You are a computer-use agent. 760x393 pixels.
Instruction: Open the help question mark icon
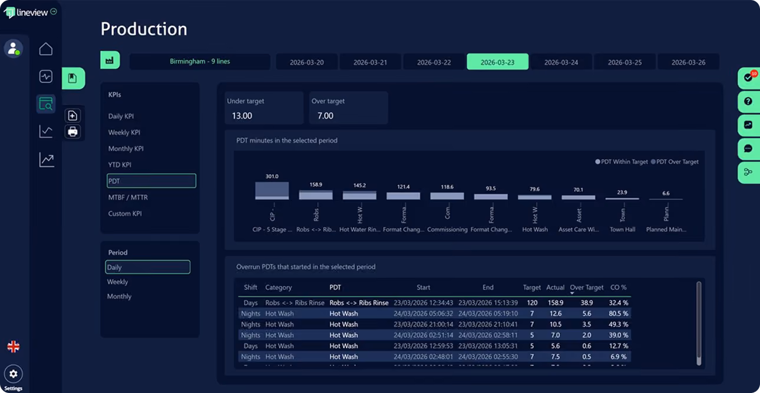click(748, 101)
